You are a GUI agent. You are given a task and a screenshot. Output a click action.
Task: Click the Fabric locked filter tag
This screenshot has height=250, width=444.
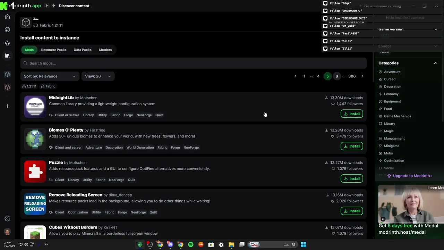tap(48, 86)
